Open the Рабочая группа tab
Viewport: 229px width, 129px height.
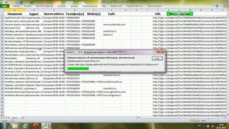coord(155,6)
